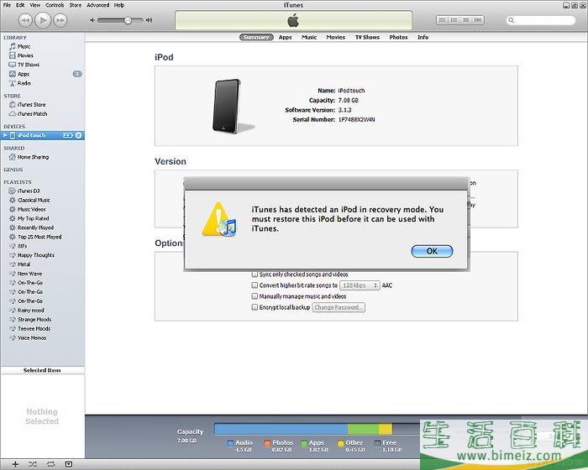Open the Music Videos smart playlist
This screenshot has width=588, height=470.
tap(32, 209)
